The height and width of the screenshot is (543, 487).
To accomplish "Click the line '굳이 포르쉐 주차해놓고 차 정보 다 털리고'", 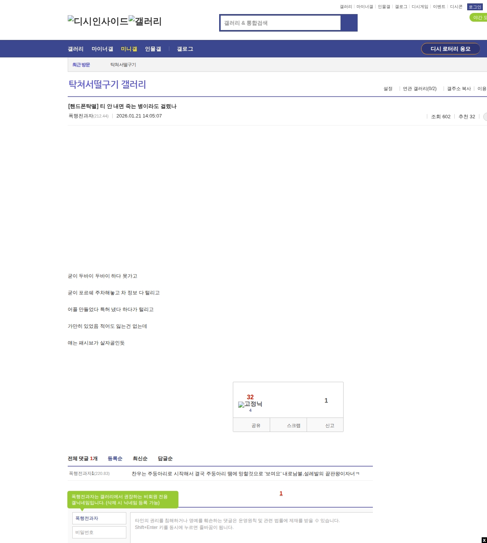I will (x=114, y=293).
